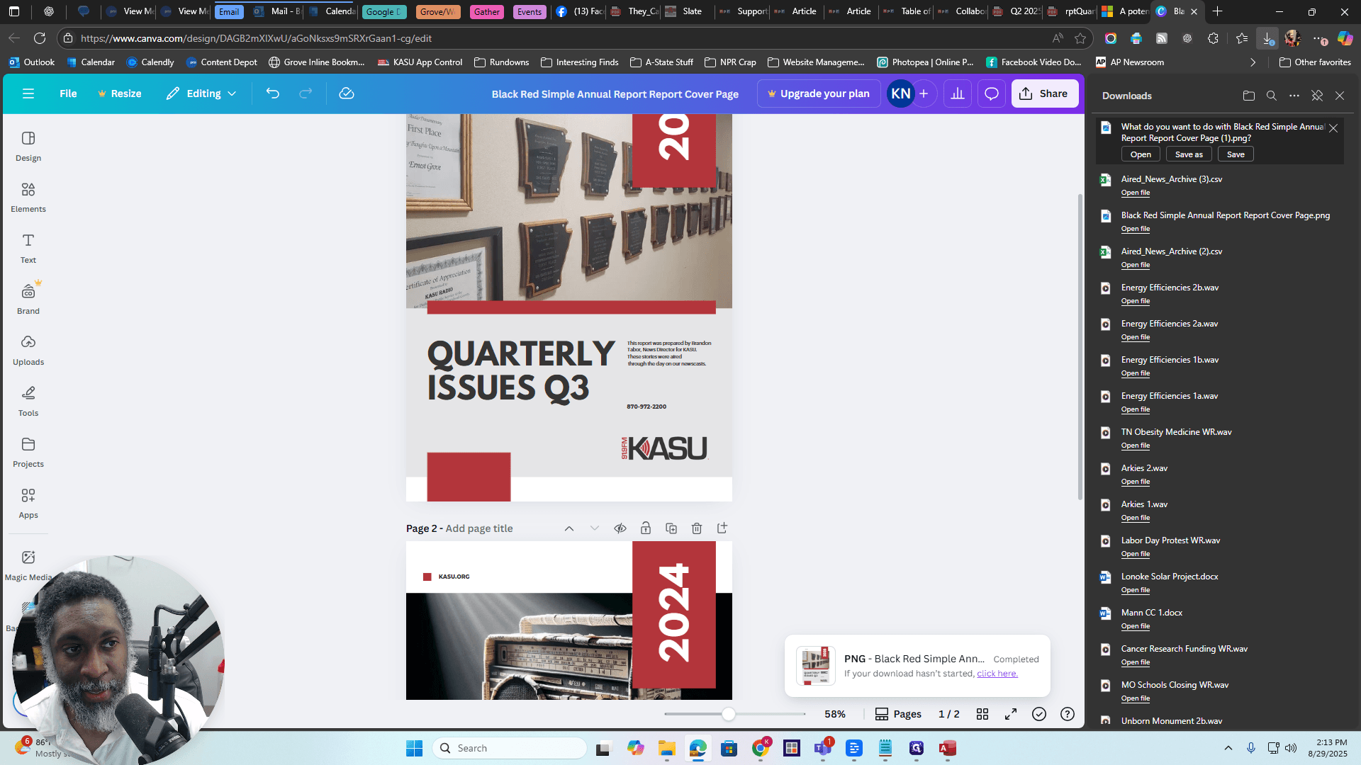Open Downloads panel more options menu
This screenshot has height=765, width=1361.
pos(1294,96)
